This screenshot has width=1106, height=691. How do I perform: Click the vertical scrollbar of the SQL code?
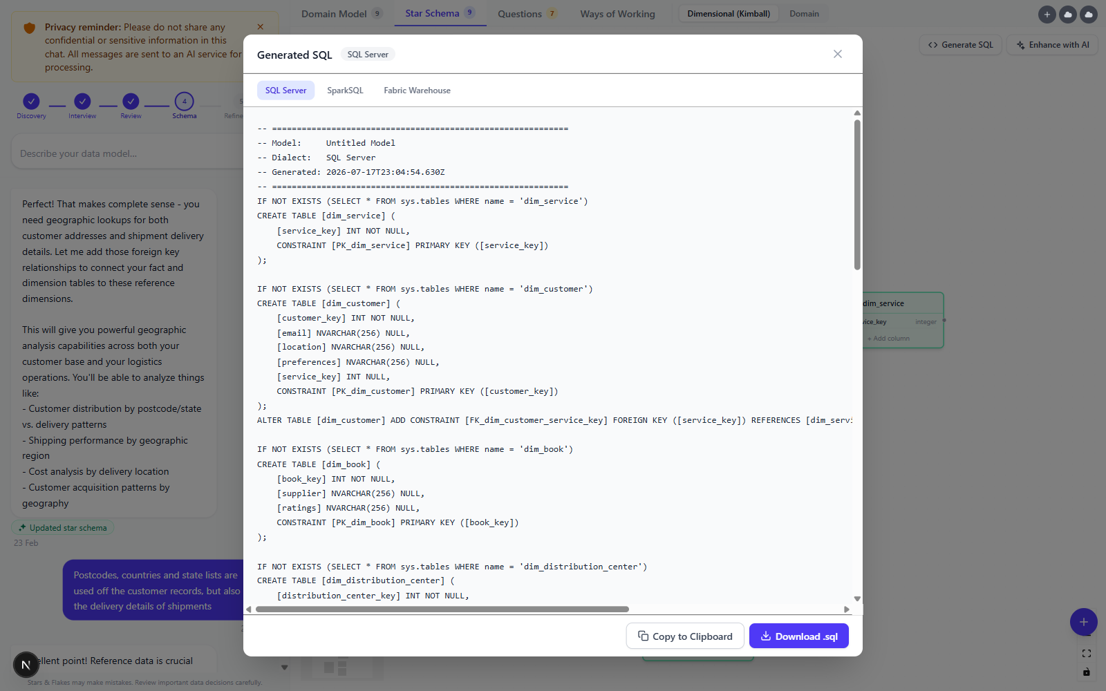tap(857, 194)
